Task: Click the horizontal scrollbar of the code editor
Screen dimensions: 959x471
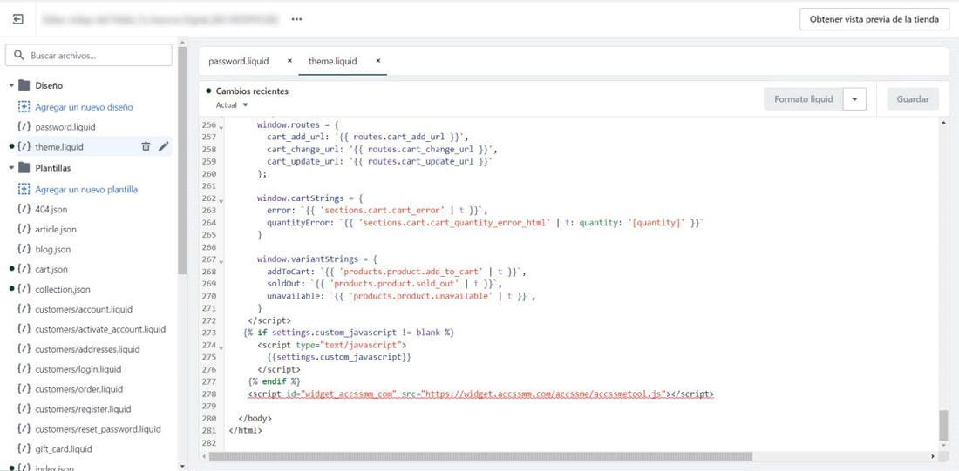Action: coord(480,456)
